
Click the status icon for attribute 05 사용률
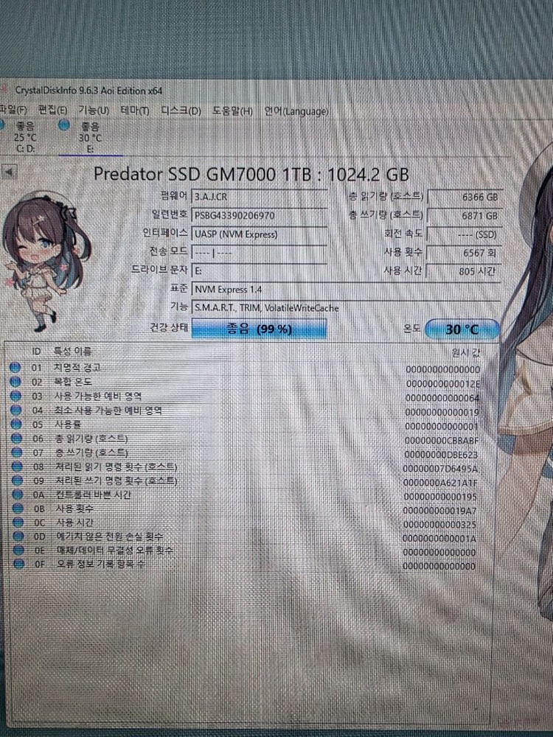[16, 424]
